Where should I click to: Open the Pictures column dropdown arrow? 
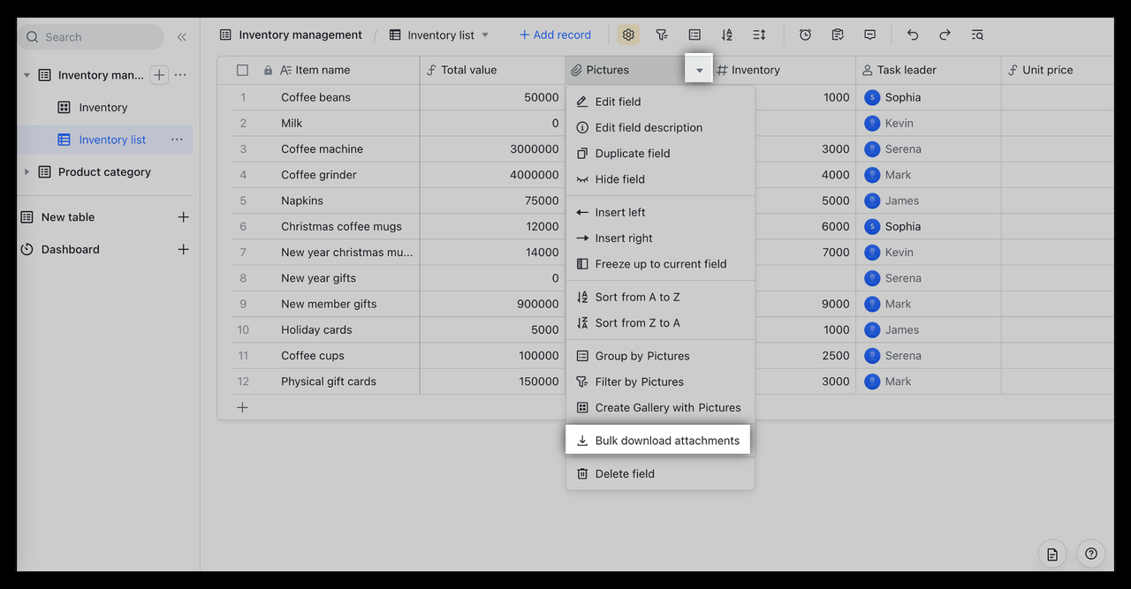pyautogui.click(x=699, y=70)
